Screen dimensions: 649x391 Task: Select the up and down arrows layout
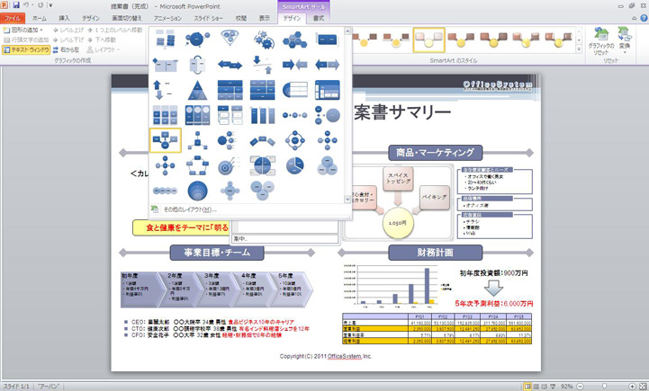(x=165, y=90)
